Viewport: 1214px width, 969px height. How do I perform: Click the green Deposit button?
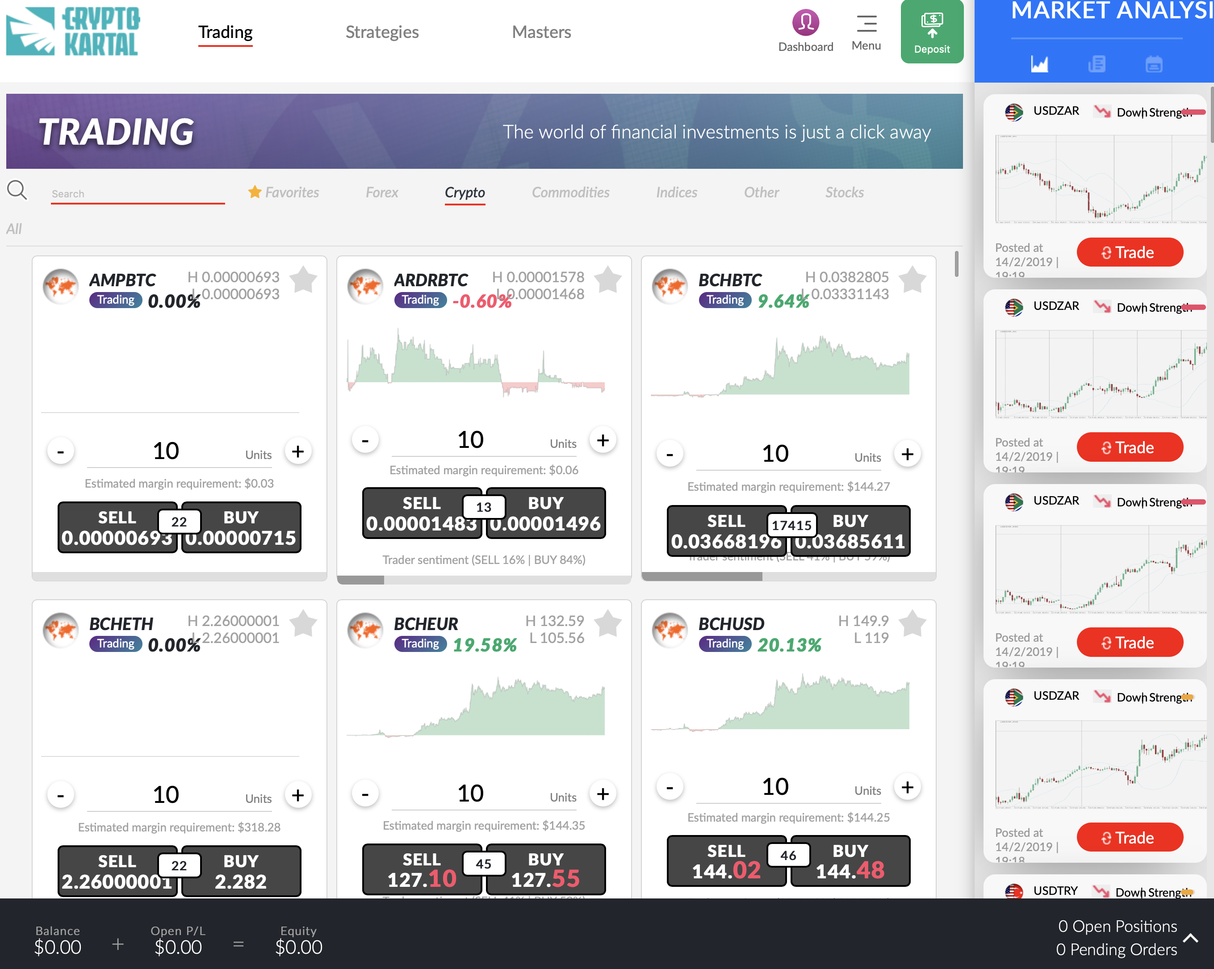pos(932,32)
